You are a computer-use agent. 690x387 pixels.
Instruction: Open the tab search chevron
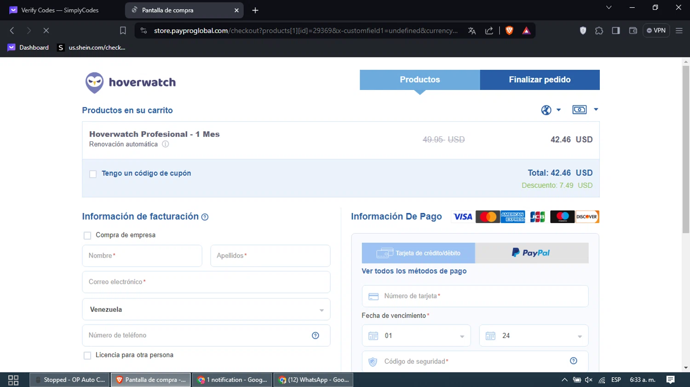coord(609,7)
